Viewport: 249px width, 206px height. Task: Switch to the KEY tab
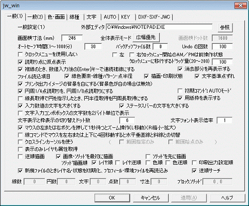[x=125, y=17]
